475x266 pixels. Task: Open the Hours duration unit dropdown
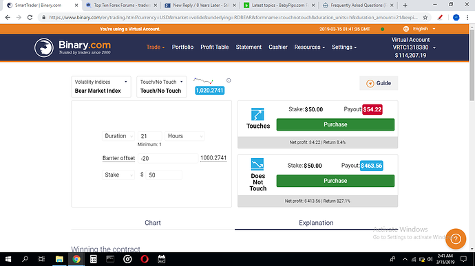click(x=184, y=136)
